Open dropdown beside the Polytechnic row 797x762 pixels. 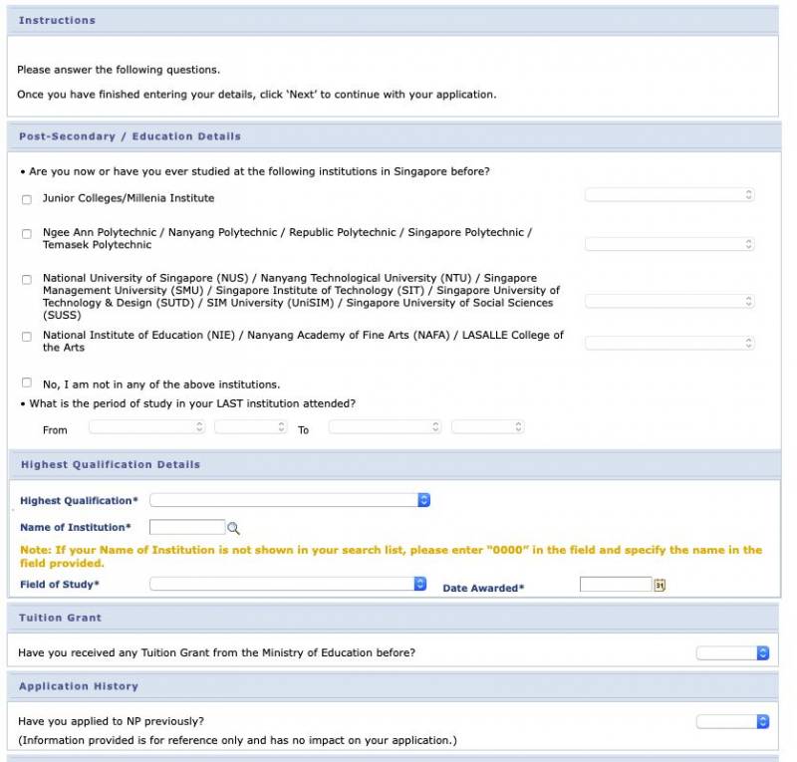point(669,243)
